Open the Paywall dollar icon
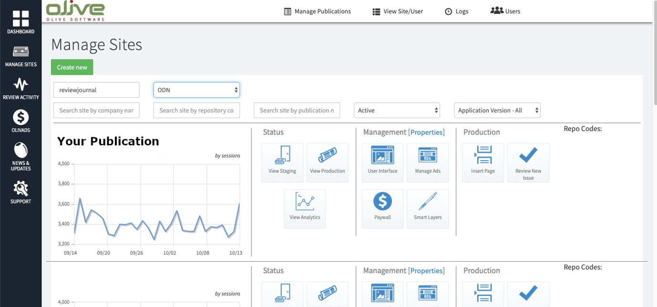 tap(382, 208)
